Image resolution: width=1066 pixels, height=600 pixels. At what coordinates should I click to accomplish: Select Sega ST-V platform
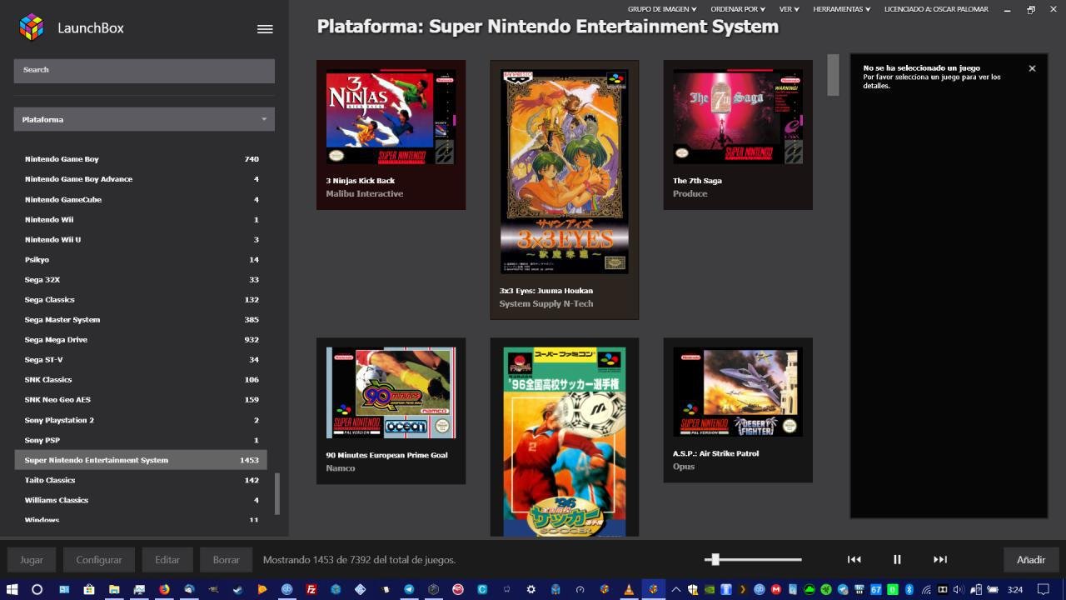142,359
